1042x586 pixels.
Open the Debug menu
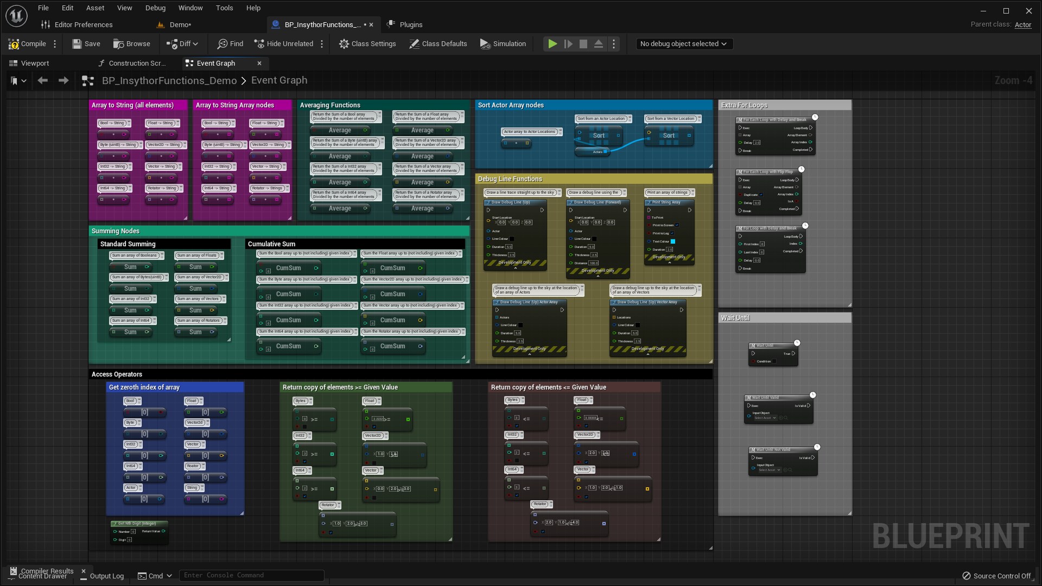[x=155, y=8]
